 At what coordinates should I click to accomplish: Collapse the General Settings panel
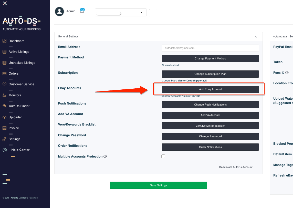pyautogui.click(x=256, y=37)
